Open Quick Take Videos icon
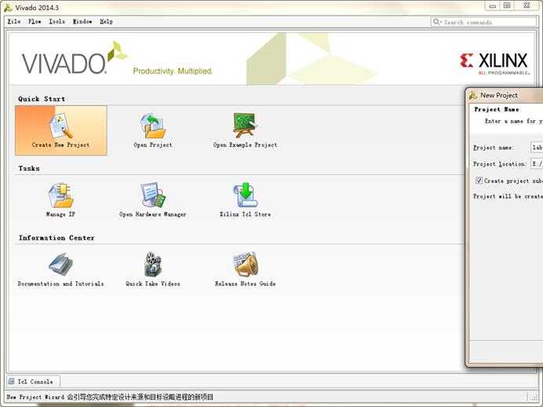This screenshot has width=543, height=407. 153,264
